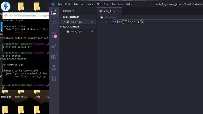The height and width of the screenshot is (114, 203).
Task: Open the Extensions view
Action: pyautogui.click(x=54, y=56)
